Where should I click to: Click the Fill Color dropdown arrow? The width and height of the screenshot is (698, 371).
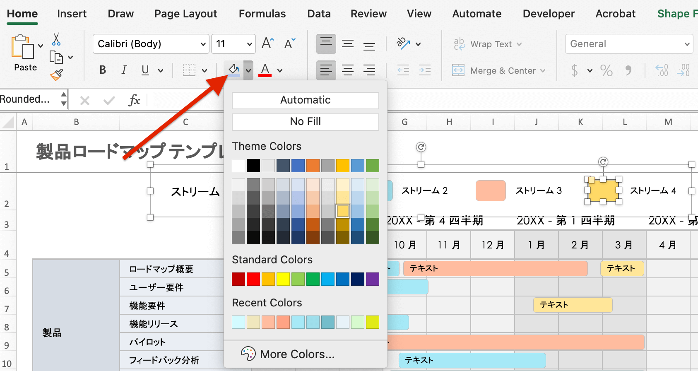248,70
